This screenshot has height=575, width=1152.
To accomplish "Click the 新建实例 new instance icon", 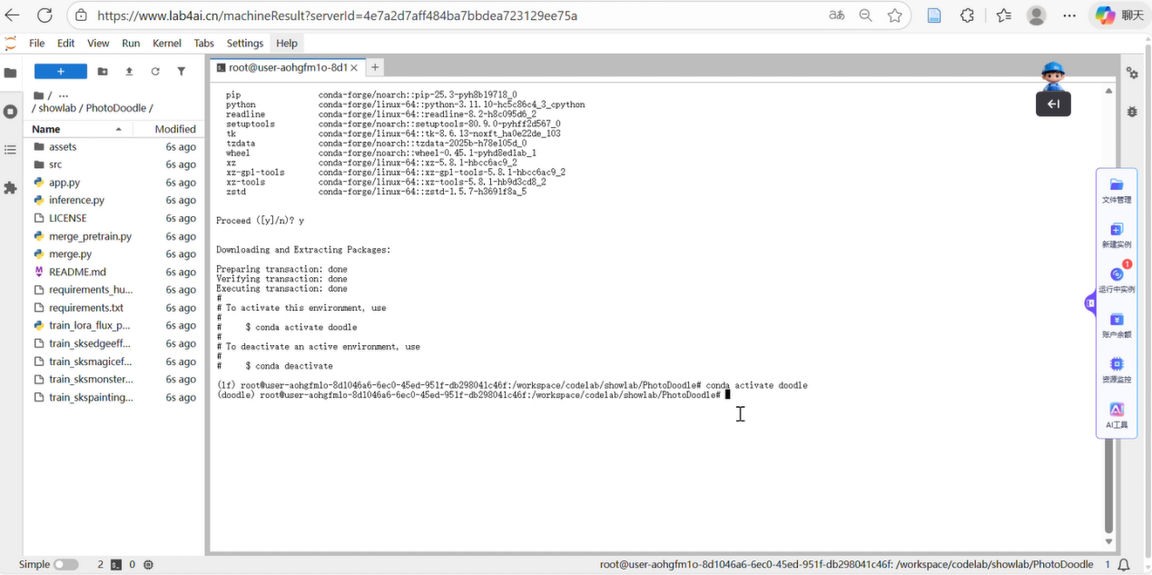I will click(x=1117, y=235).
